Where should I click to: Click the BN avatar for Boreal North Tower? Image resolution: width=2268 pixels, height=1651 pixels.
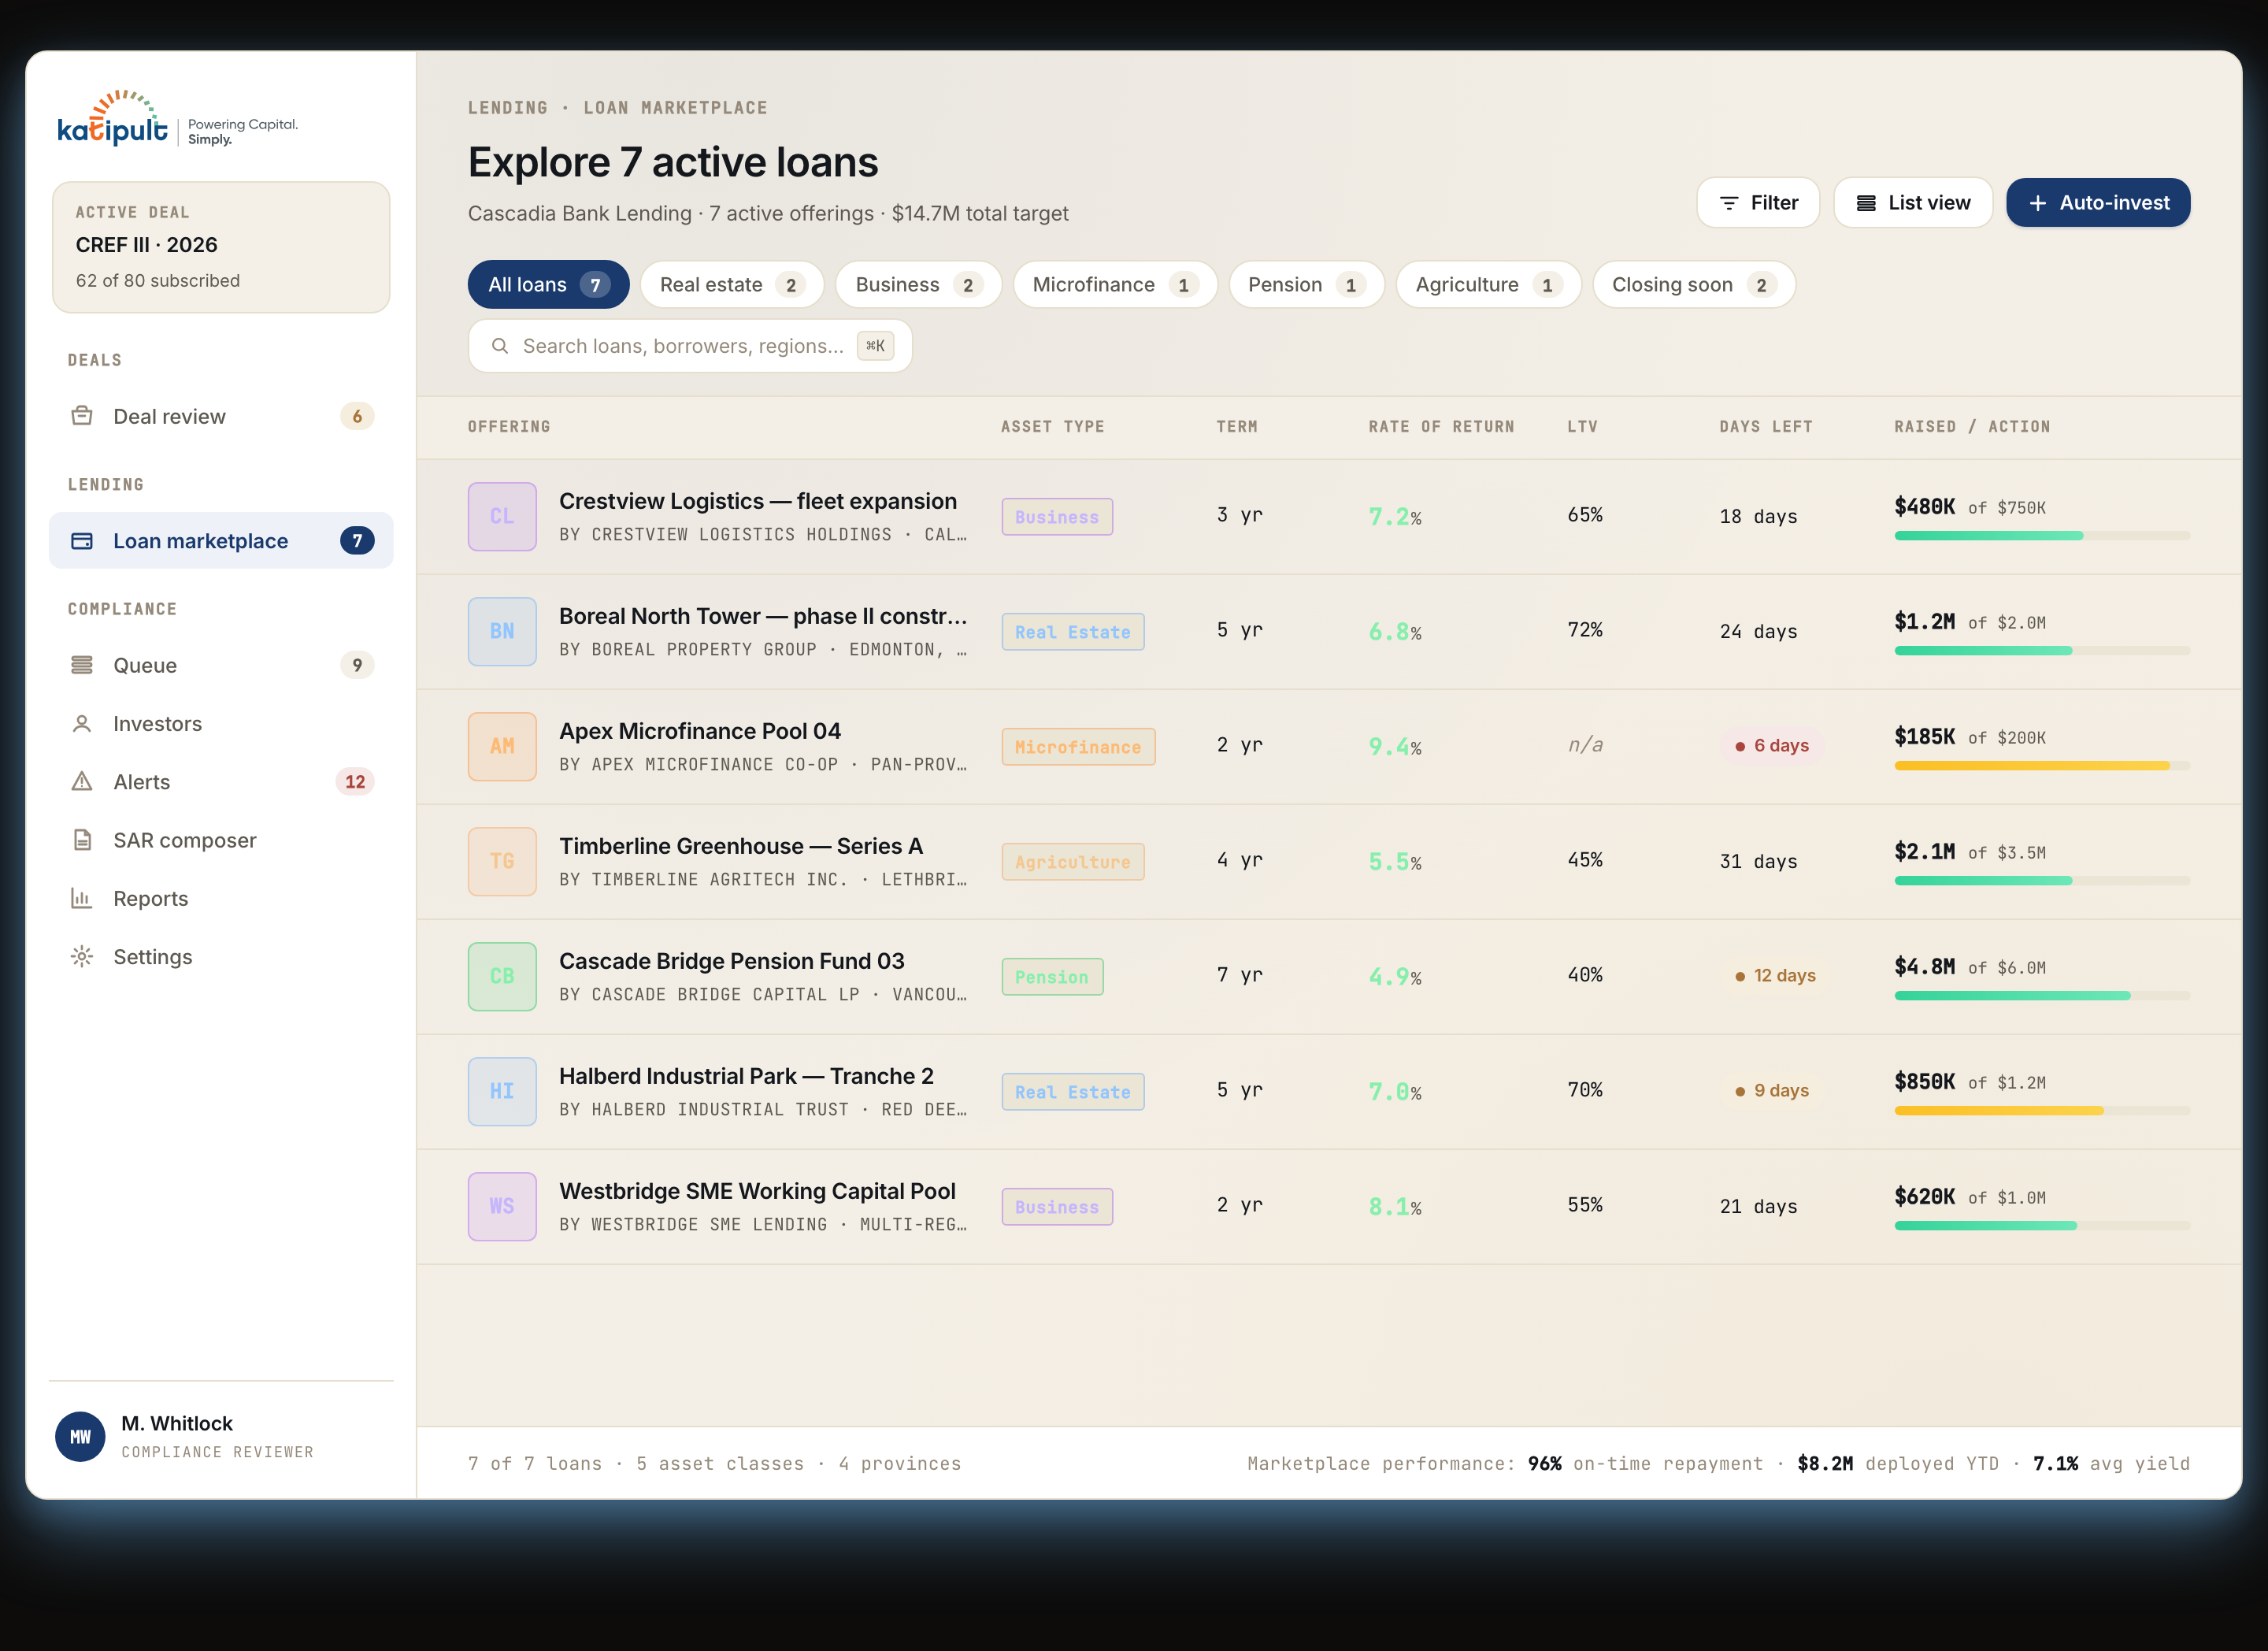click(502, 632)
